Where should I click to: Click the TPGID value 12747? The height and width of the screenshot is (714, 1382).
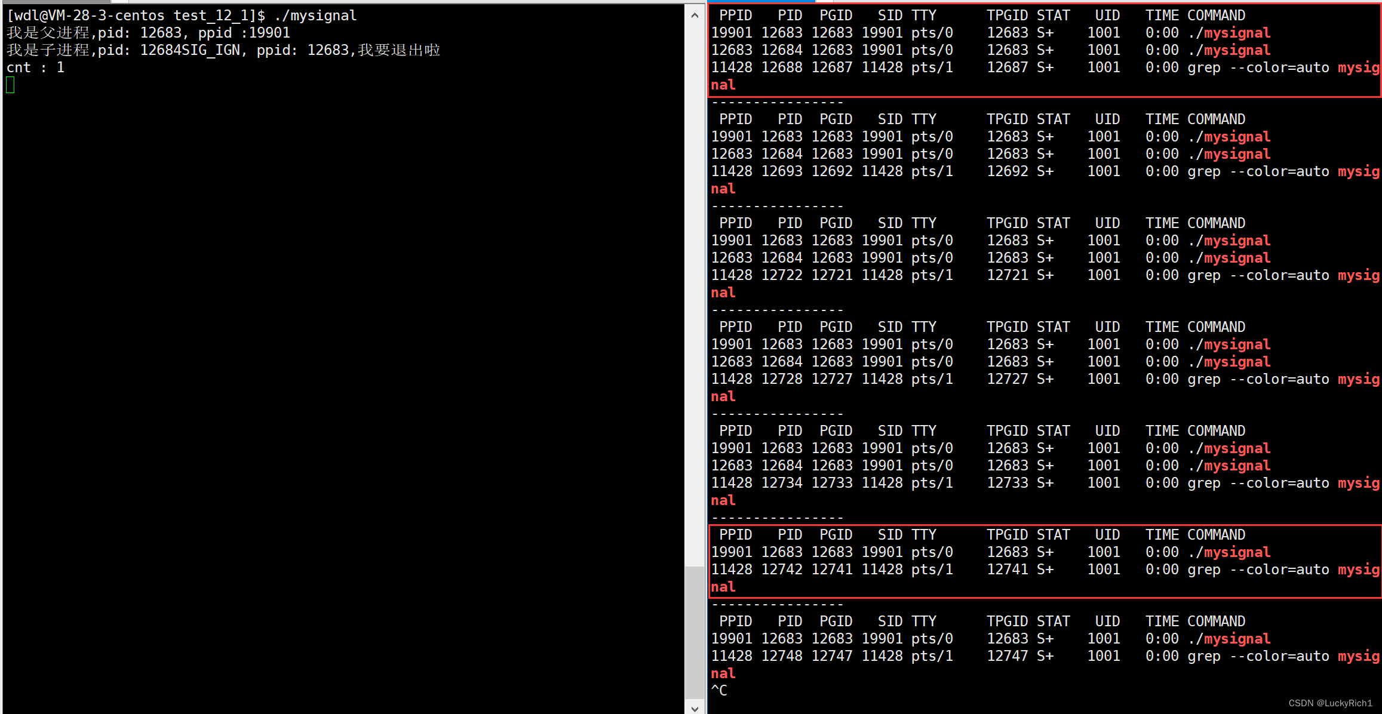coord(1008,656)
